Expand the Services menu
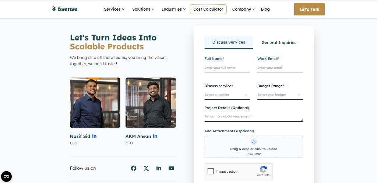Screen dimensions: 377x183 click(114, 9)
